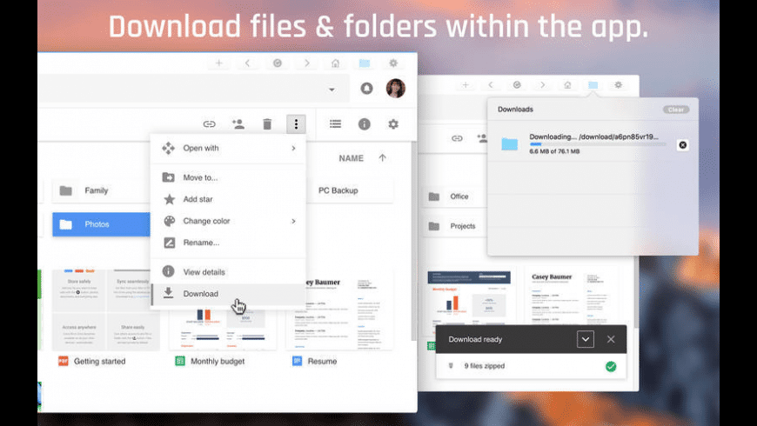Click the reload icon in left window toolbar
The image size is (757, 426).
277,63
